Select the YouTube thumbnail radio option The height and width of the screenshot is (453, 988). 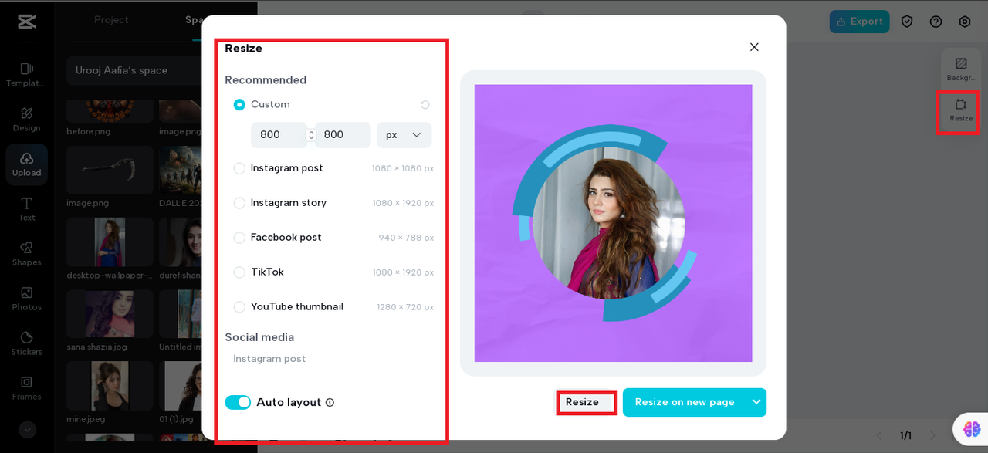(239, 307)
